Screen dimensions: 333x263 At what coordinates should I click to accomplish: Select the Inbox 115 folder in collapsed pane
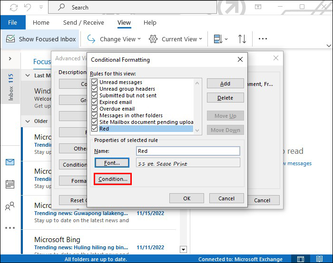tap(10, 87)
